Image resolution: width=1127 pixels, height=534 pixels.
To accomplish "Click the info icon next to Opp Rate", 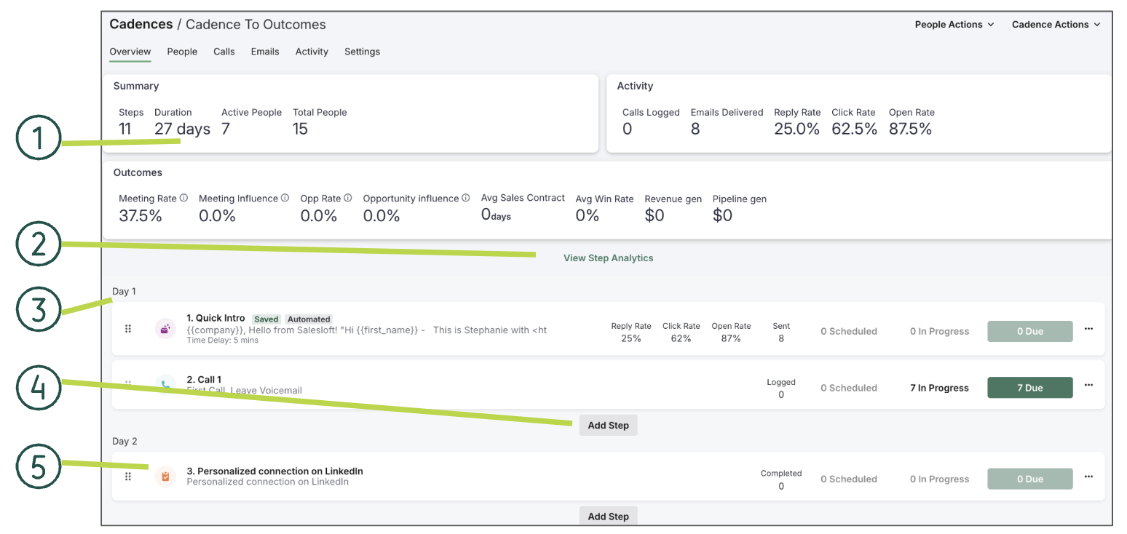I will [x=347, y=197].
